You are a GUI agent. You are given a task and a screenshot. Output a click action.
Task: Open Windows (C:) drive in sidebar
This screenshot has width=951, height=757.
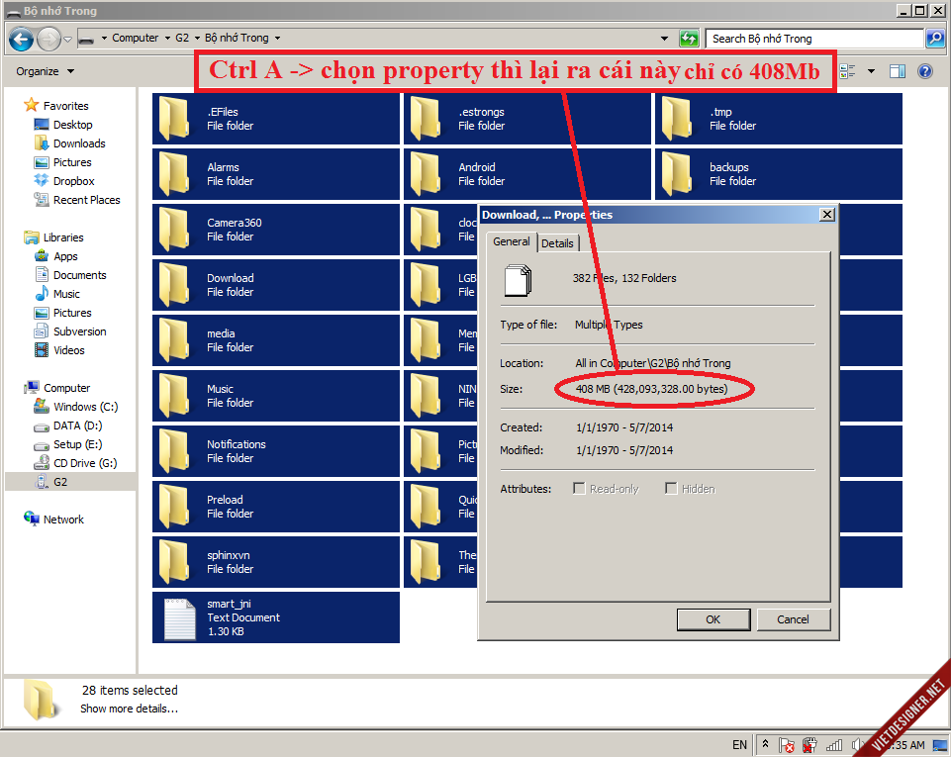76,407
